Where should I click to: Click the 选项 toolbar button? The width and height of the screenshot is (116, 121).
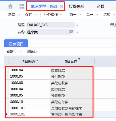107,15
